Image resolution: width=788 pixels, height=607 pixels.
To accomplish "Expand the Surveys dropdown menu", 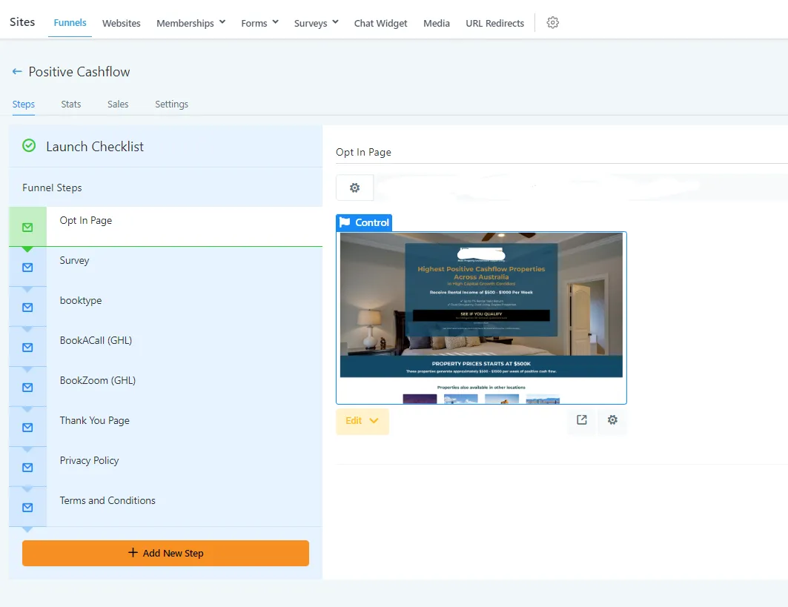I will (316, 23).
